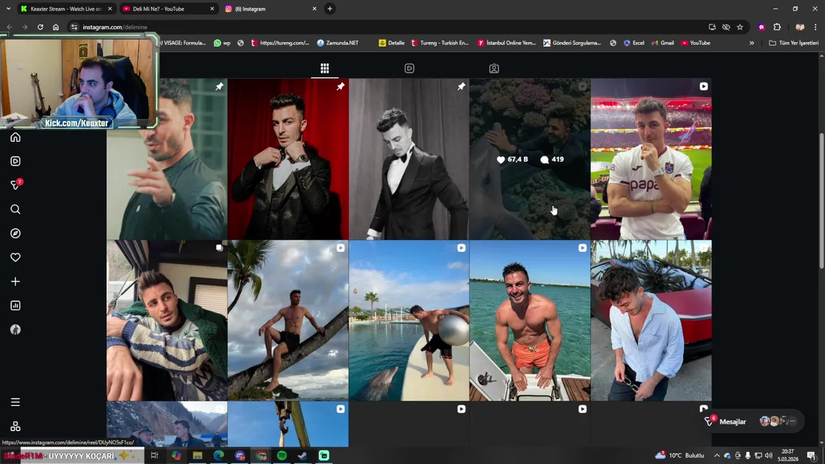Click the page vertical scrollbar

pos(821,200)
